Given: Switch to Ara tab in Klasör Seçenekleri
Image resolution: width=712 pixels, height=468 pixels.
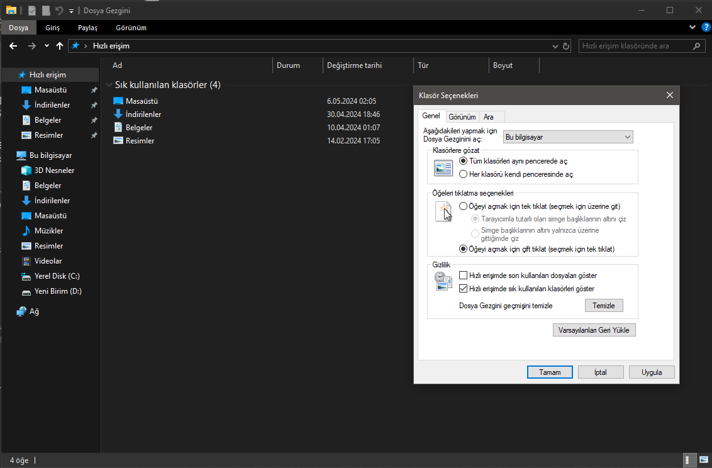Looking at the screenshot, I should coord(489,116).
